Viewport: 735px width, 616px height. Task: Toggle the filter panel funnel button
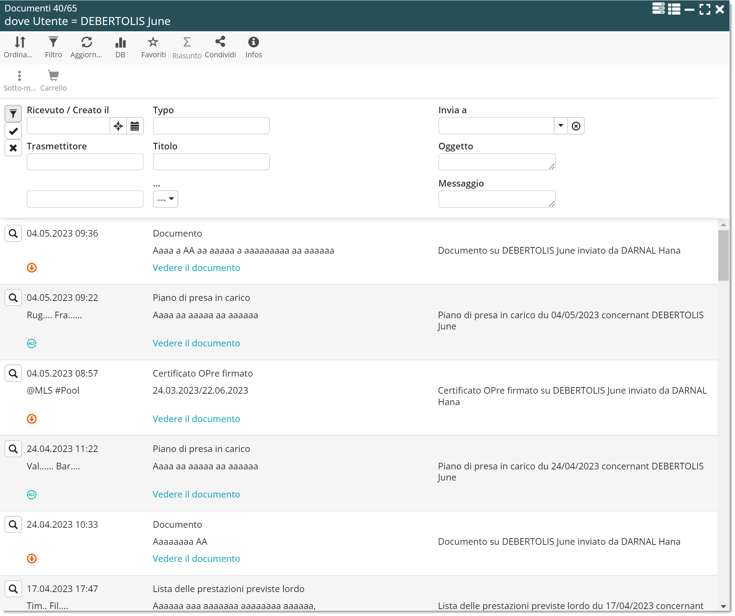click(x=13, y=114)
